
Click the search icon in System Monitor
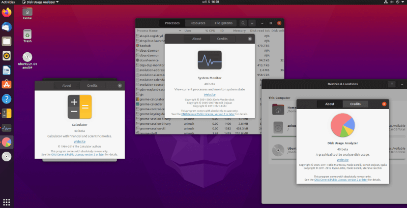click(x=243, y=23)
